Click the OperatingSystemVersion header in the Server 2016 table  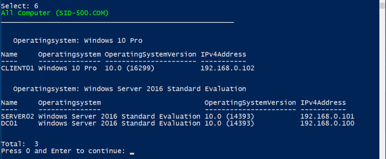[250, 103]
